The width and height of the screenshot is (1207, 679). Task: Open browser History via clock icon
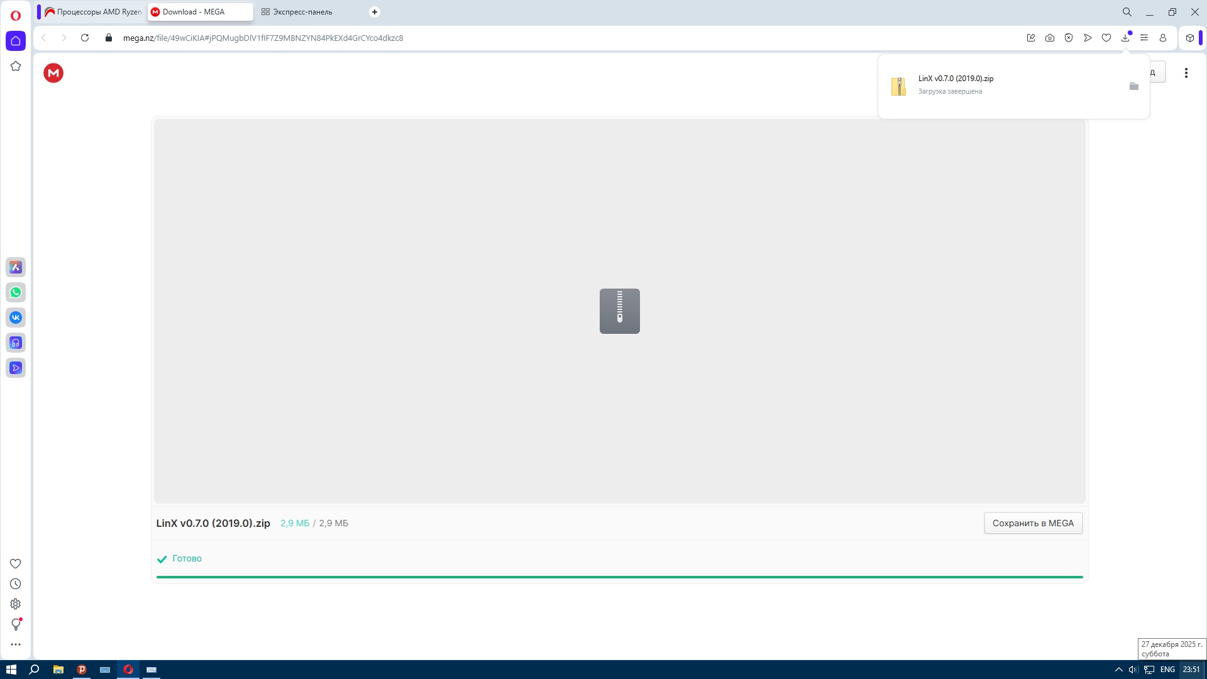pyautogui.click(x=15, y=583)
